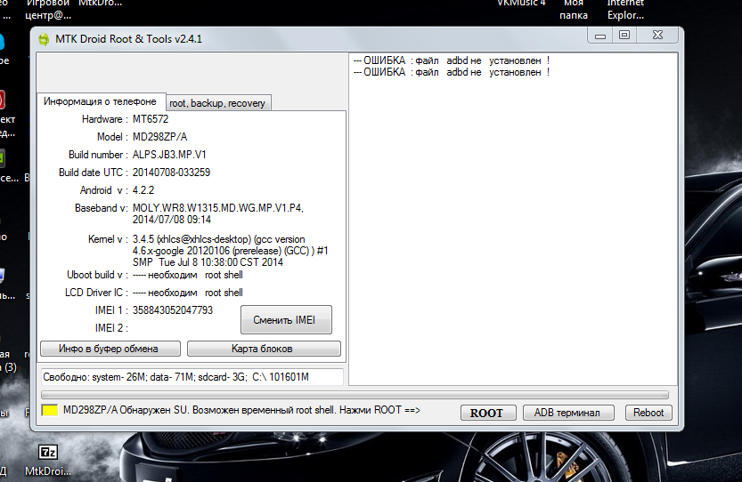Click the MTK Droid Tools Android title icon
The height and width of the screenshot is (482, 742).
tap(44, 39)
